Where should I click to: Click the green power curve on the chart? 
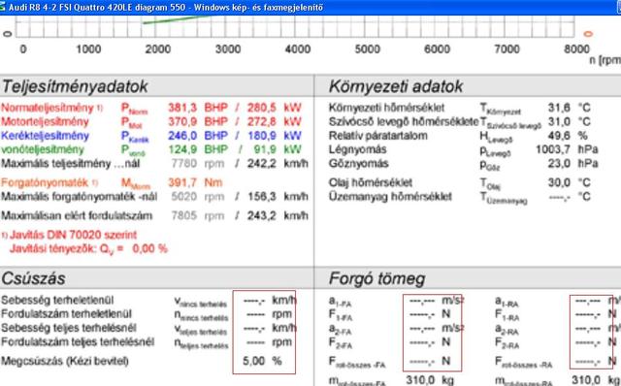click(177, 19)
